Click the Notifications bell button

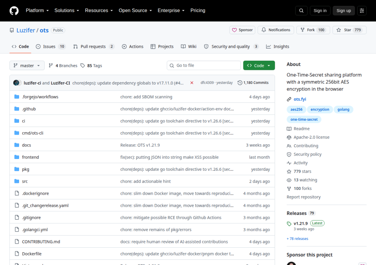pos(276,30)
